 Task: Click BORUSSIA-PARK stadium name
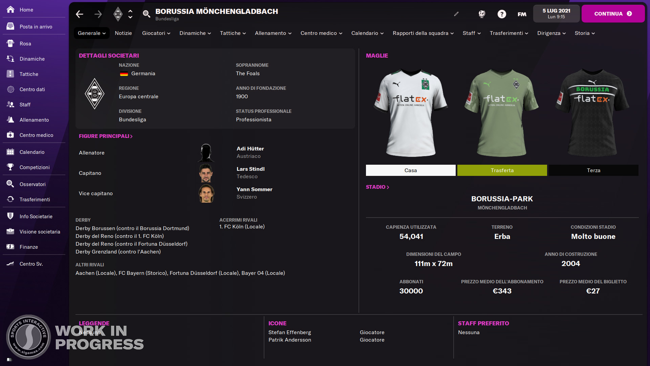point(502,199)
